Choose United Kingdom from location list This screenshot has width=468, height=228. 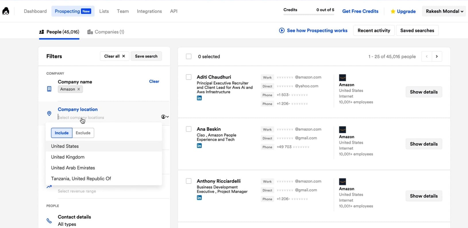point(104,157)
